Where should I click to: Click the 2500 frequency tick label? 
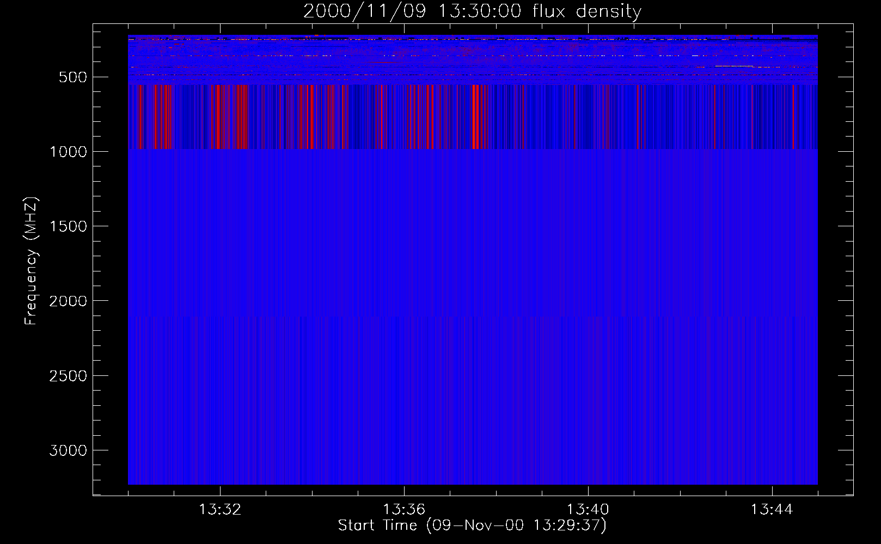point(68,376)
